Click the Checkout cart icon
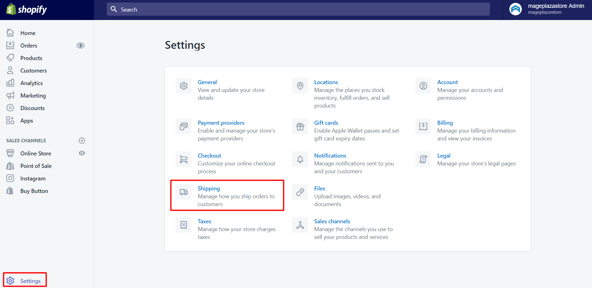Image resolution: width=592 pixels, height=288 pixels. [184, 159]
